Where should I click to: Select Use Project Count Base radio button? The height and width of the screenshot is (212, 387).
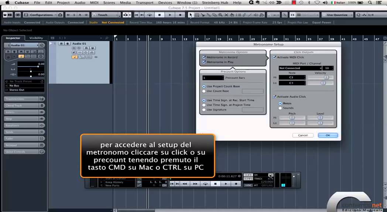coord(204,86)
